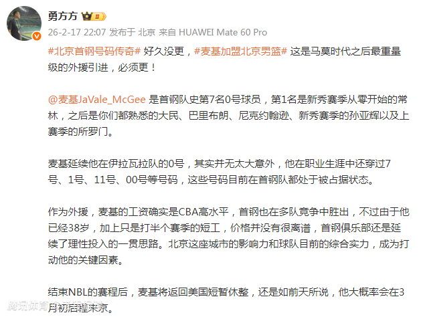Viewport: 421px width, 317px height.
Task: Click the paragraph starting 麦基延续他在伊拉瓦拉队
Action: (220, 172)
